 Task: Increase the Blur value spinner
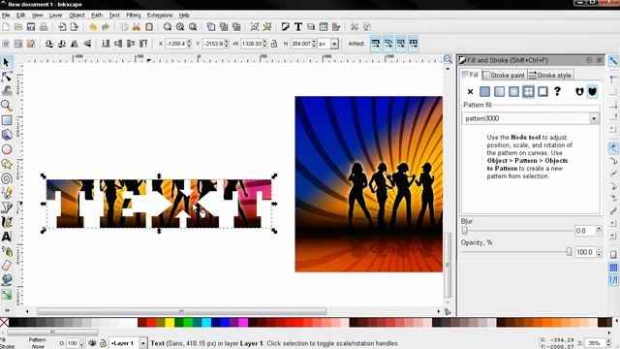[x=599, y=229]
